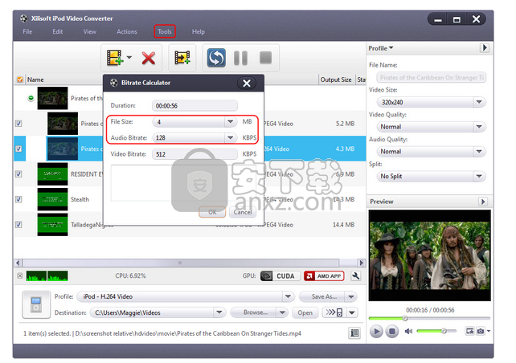The width and height of the screenshot is (516, 363).
Task: Uncheck the highlighted 4.3 MB Pirates row
Action: tap(18, 149)
